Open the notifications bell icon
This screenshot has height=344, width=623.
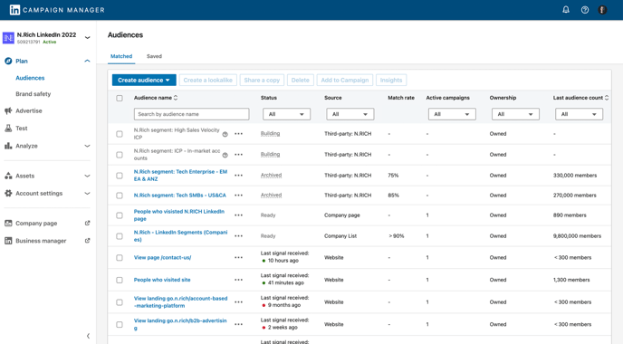[x=566, y=10]
